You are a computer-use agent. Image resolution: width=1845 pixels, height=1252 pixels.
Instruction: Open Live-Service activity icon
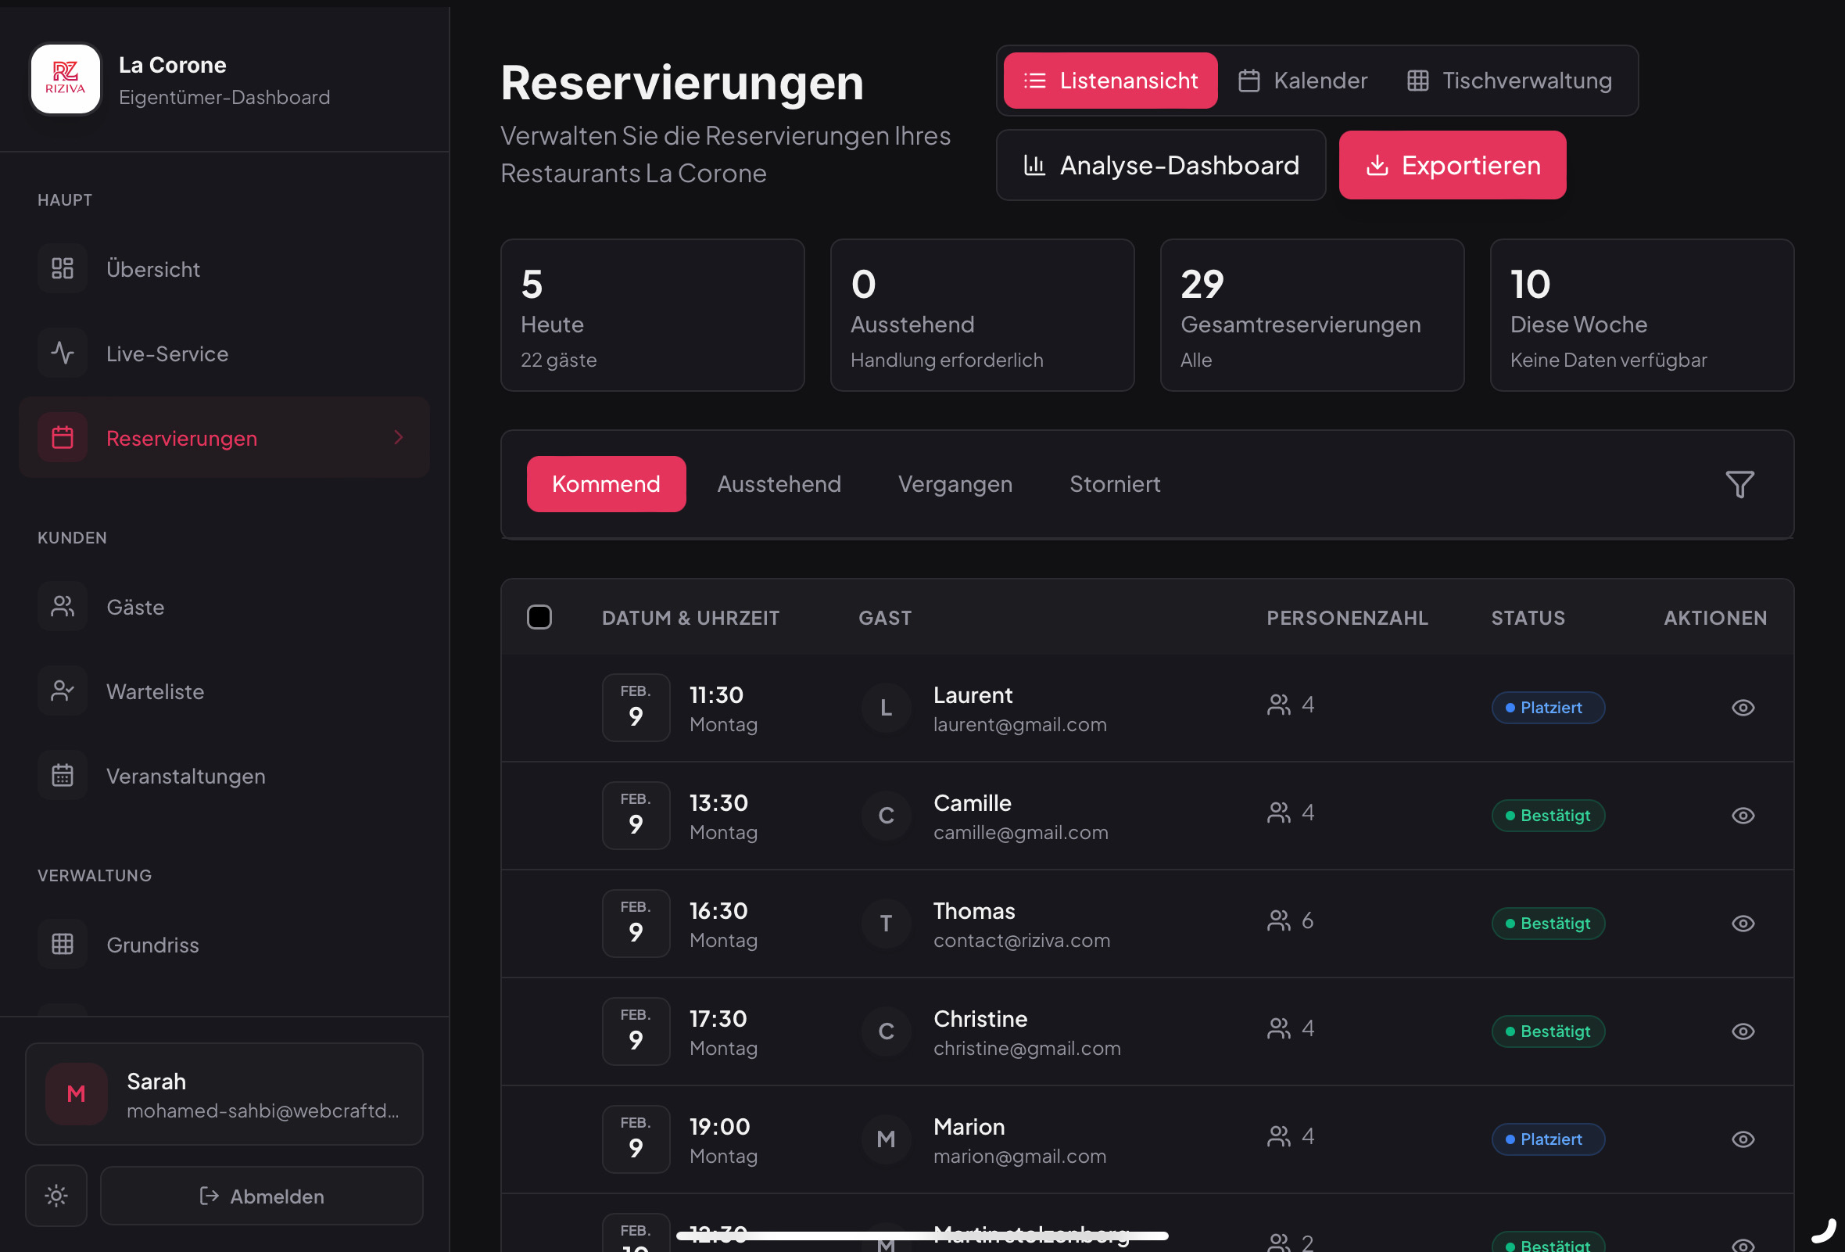(63, 353)
